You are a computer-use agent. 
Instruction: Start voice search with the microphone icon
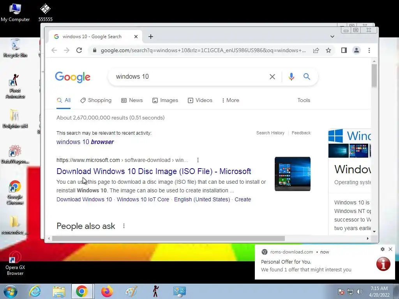point(291,77)
